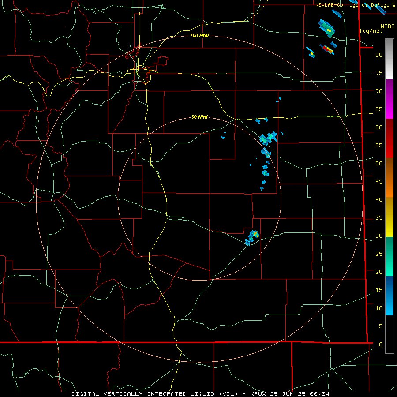Screen dimensions: 397x397
Task: Click the yellow-core storm cell just inside the 50 NMI ring
Action: click(x=252, y=237)
